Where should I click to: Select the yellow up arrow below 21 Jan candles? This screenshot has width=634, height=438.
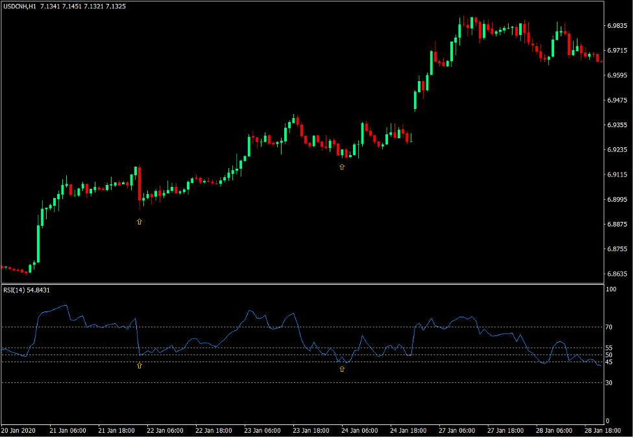[x=139, y=221]
